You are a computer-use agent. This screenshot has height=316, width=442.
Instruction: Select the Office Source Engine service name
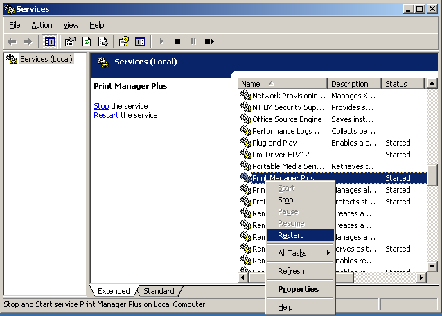tap(287, 119)
